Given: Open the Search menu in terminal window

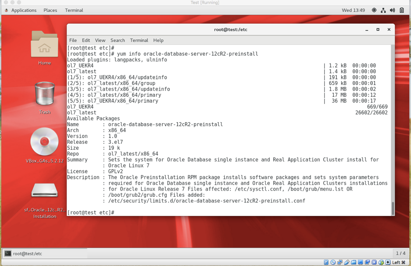Looking at the screenshot, I should (x=118, y=40).
